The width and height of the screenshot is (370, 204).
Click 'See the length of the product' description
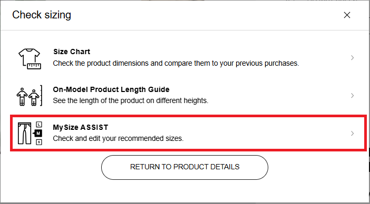[x=131, y=101]
